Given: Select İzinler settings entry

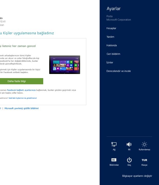Looking at the screenshot, I should [x=110, y=62].
